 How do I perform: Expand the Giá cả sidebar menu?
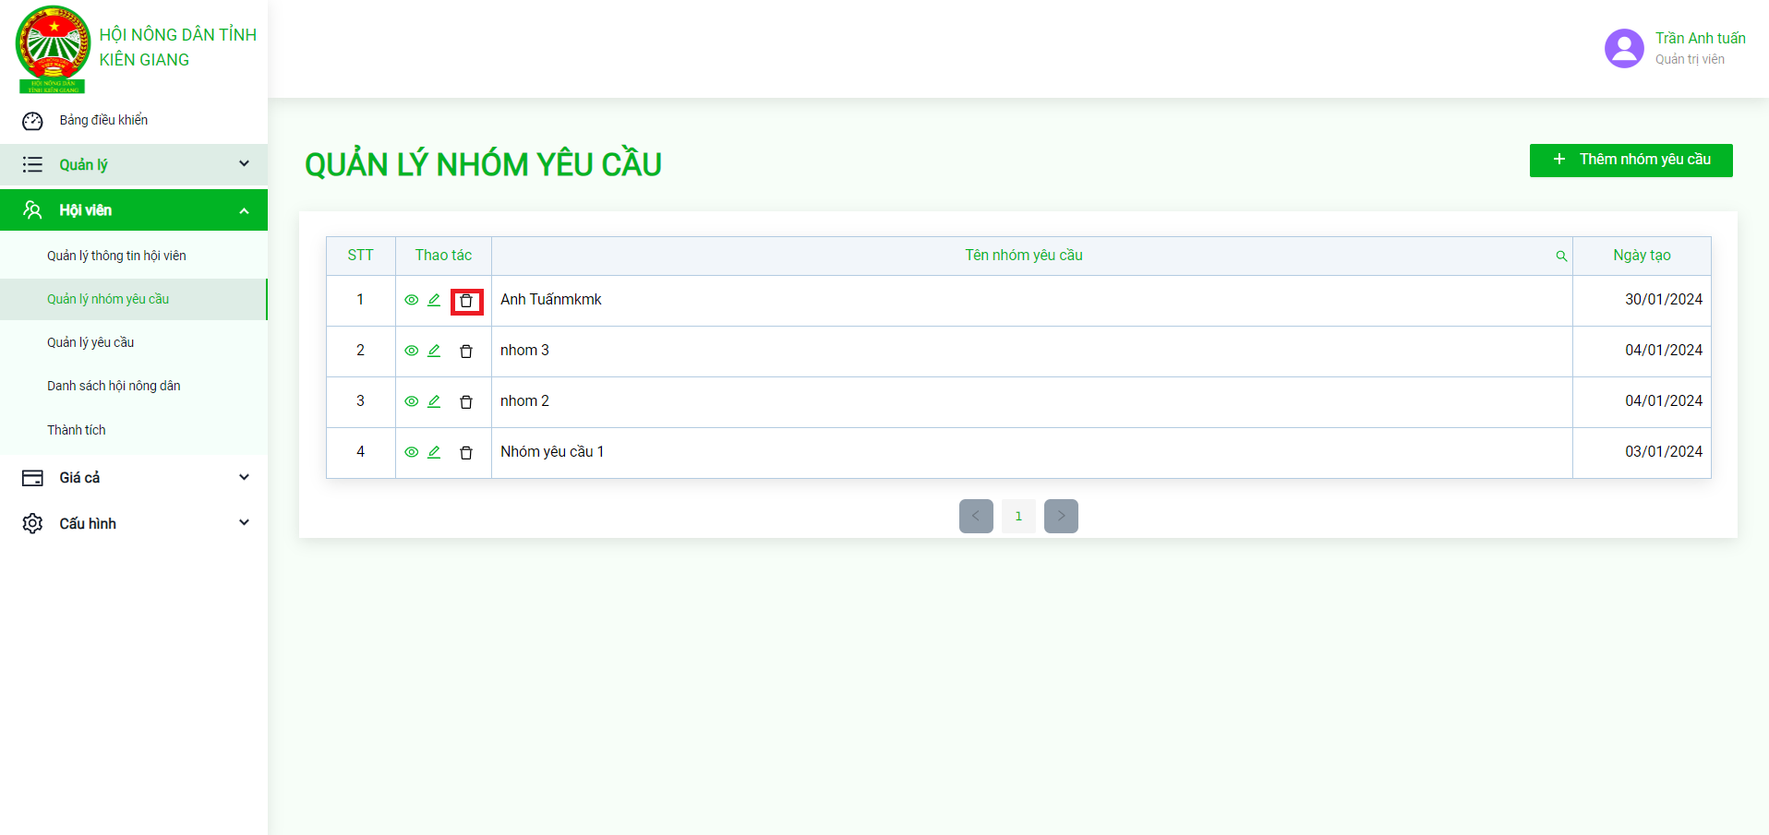134,477
